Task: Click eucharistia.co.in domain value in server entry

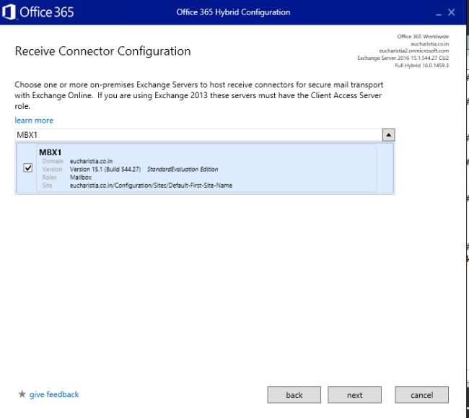Action: click(91, 161)
